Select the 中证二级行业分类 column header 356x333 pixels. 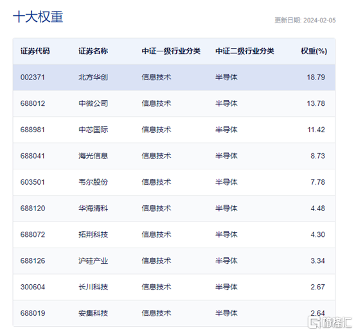pyautogui.click(x=245, y=51)
